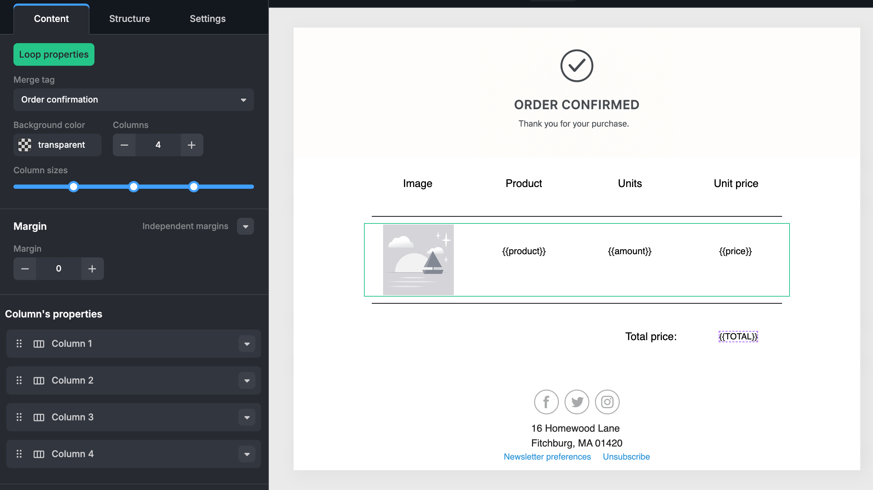Switch to the Structure tab

point(129,19)
